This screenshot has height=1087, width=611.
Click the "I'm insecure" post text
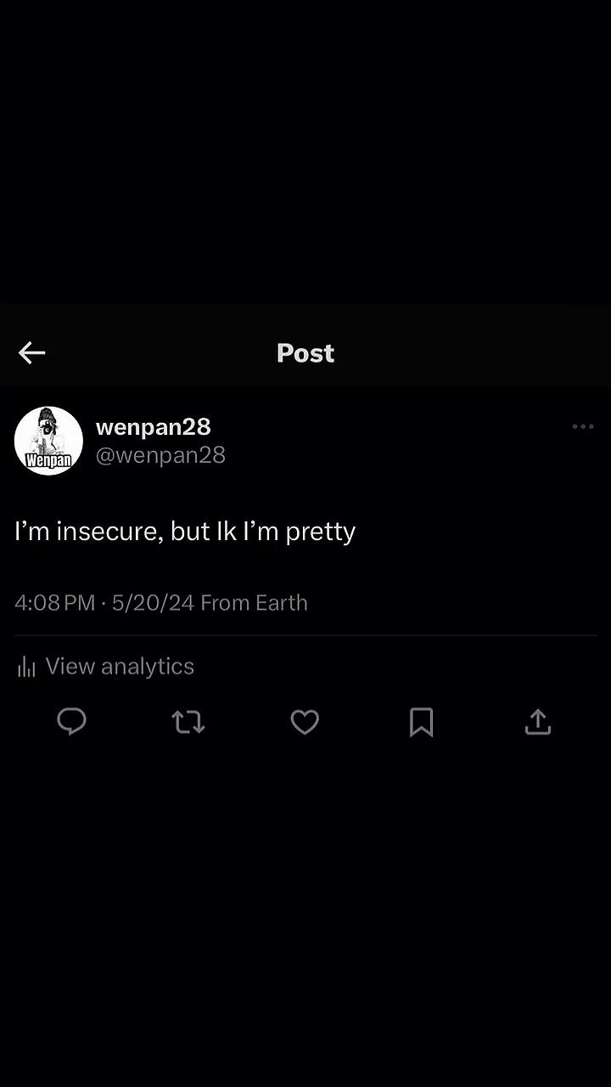pos(185,532)
